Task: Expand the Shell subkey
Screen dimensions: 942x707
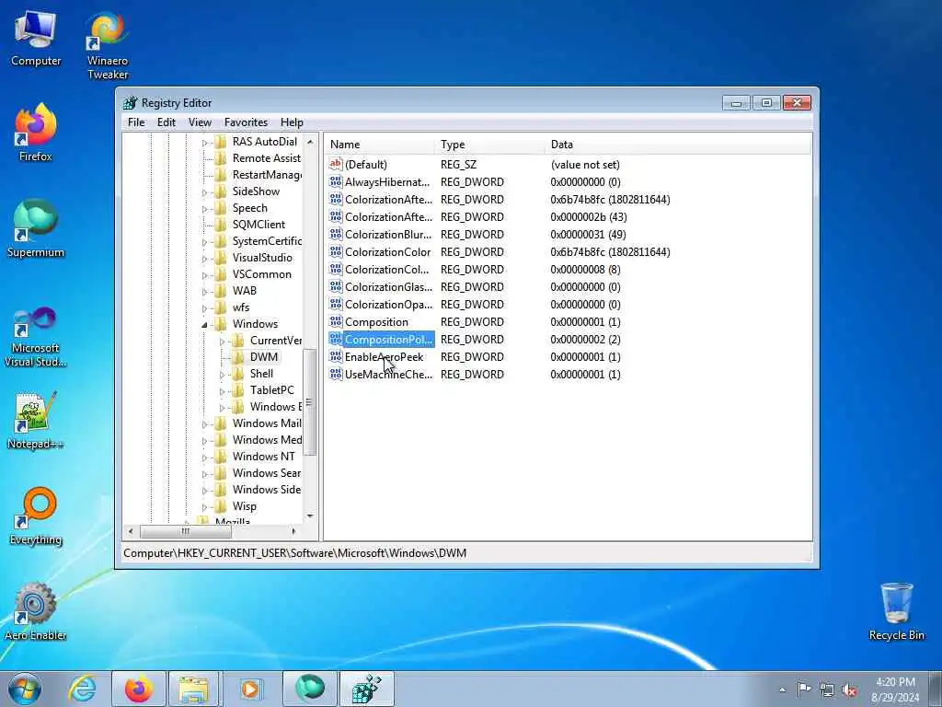Action: click(x=222, y=375)
